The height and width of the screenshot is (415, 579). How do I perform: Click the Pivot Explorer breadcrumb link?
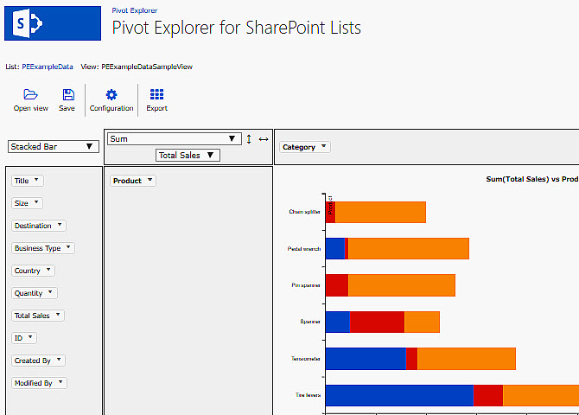135,10
